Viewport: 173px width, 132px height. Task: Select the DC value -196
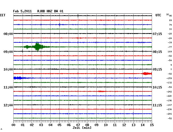point(169,100)
